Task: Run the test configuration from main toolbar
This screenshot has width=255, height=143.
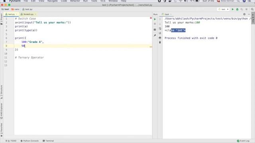Action: 233,9
